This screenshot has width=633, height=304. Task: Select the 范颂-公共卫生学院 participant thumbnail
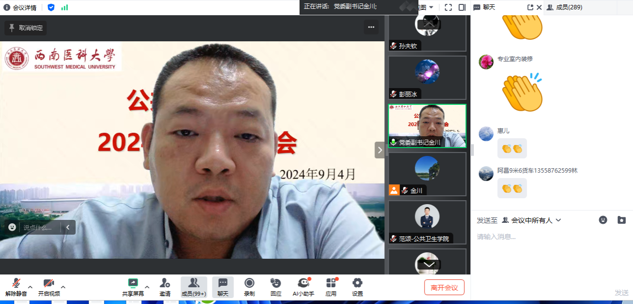pos(427,222)
